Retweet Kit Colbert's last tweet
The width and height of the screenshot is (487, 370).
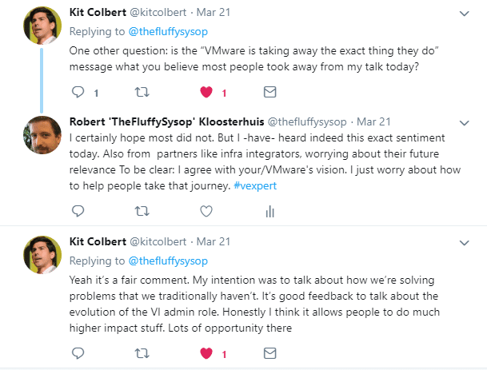click(x=142, y=352)
